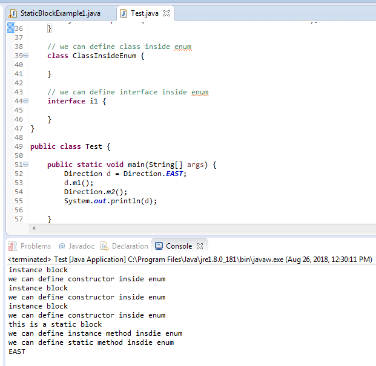Screen dimensions: 376x366
Task: Click the StaticBlockExample1.java file icon
Action: click(x=12, y=13)
